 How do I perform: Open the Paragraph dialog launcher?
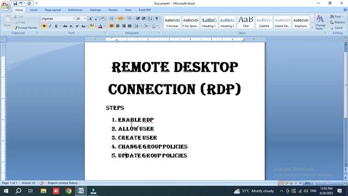click(159, 33)
